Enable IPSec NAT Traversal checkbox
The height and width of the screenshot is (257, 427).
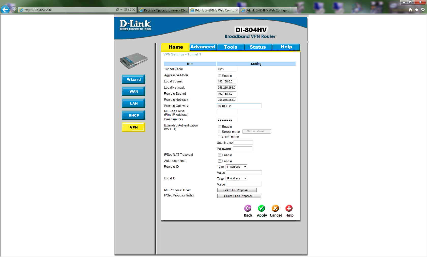[220, 155]
